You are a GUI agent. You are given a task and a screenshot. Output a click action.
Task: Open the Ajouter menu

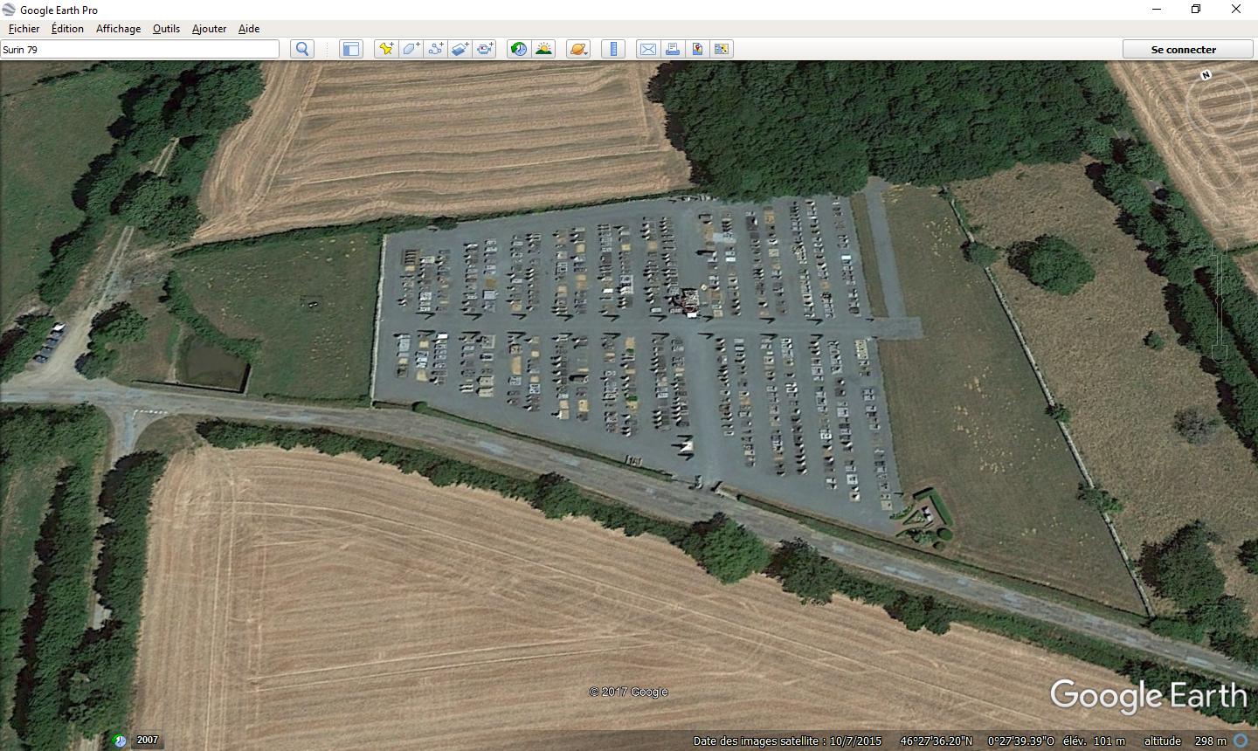pyautogui.click(x=209, y=29)
